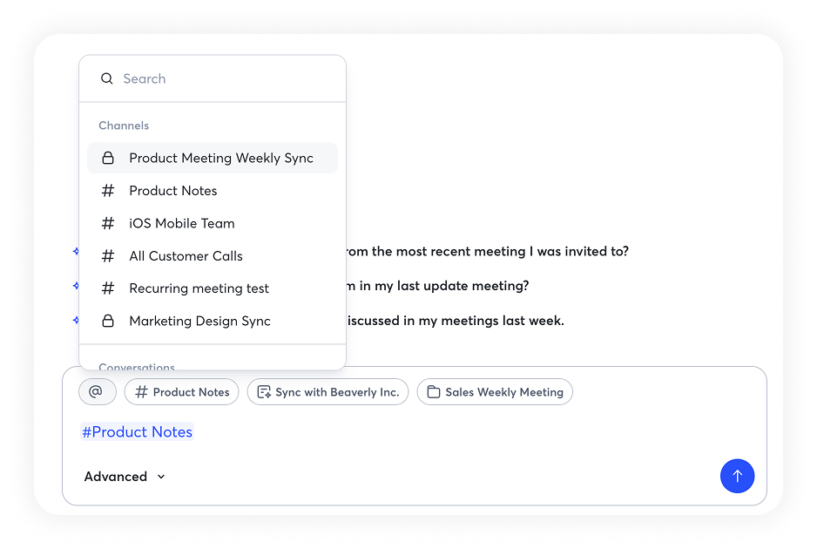
Task: Click hash icon beside All Customer Calls
Action: point(108,256)
